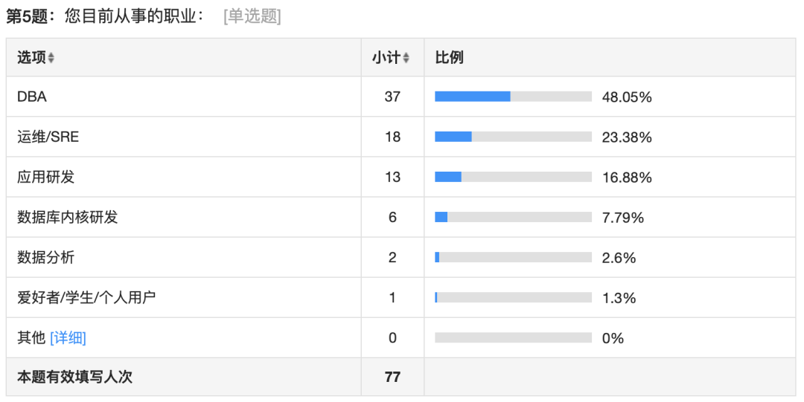Click the 爱好者/学生/个人用户 percentage bar
Screen dimensions: 804x402
coord(513,297)
